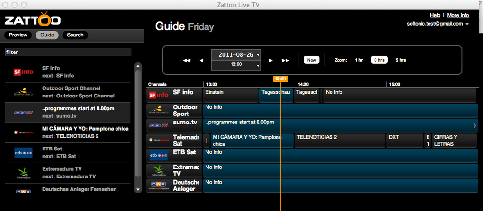Click the 15:00 timeline label
The height and width of the screenshot is (211, 483).
394,84
